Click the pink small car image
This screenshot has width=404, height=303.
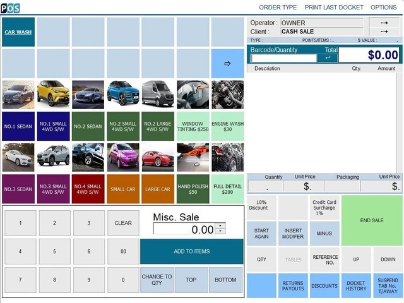pyautogui.click(x=122, y=158)
